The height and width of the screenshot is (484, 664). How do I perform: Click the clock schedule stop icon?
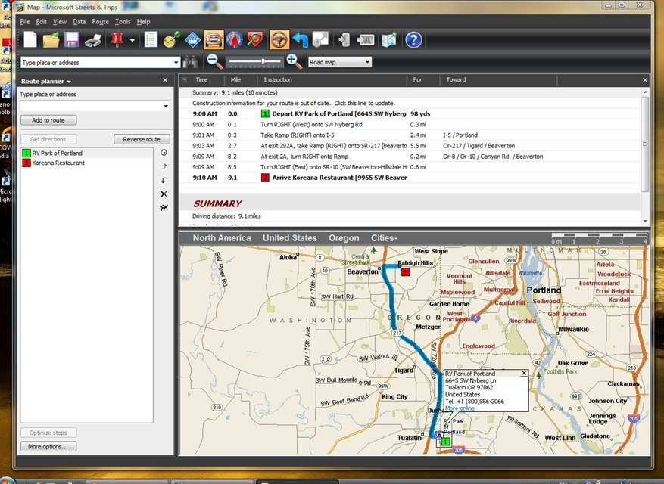pyautogui.click(x=164, y=153)
